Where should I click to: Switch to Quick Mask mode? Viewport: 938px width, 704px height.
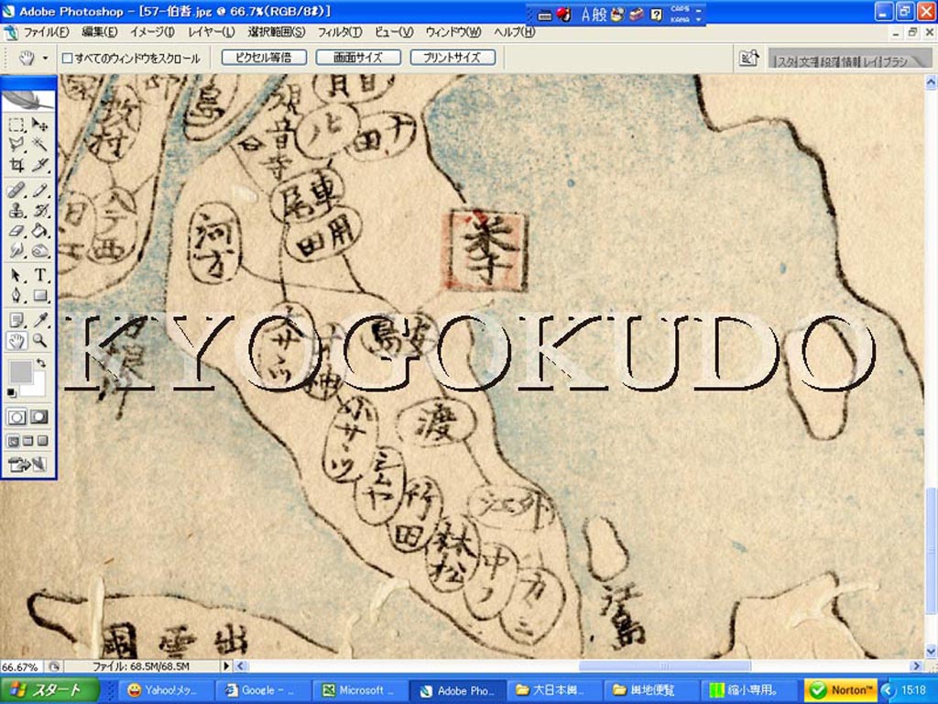coord(39,417)
